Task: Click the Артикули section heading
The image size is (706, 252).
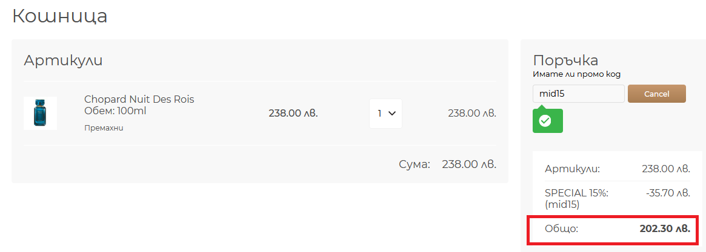Action: (x=63, y=60)
